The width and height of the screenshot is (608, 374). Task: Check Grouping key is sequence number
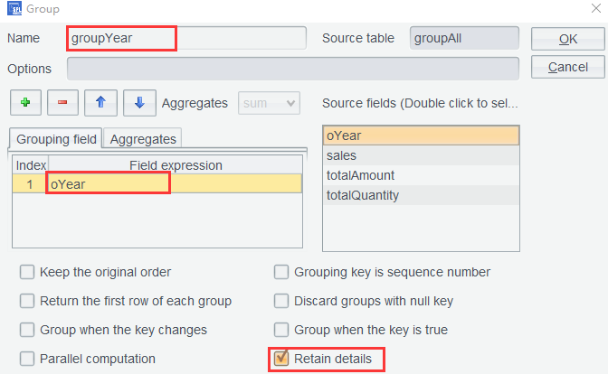click(280, 272)
